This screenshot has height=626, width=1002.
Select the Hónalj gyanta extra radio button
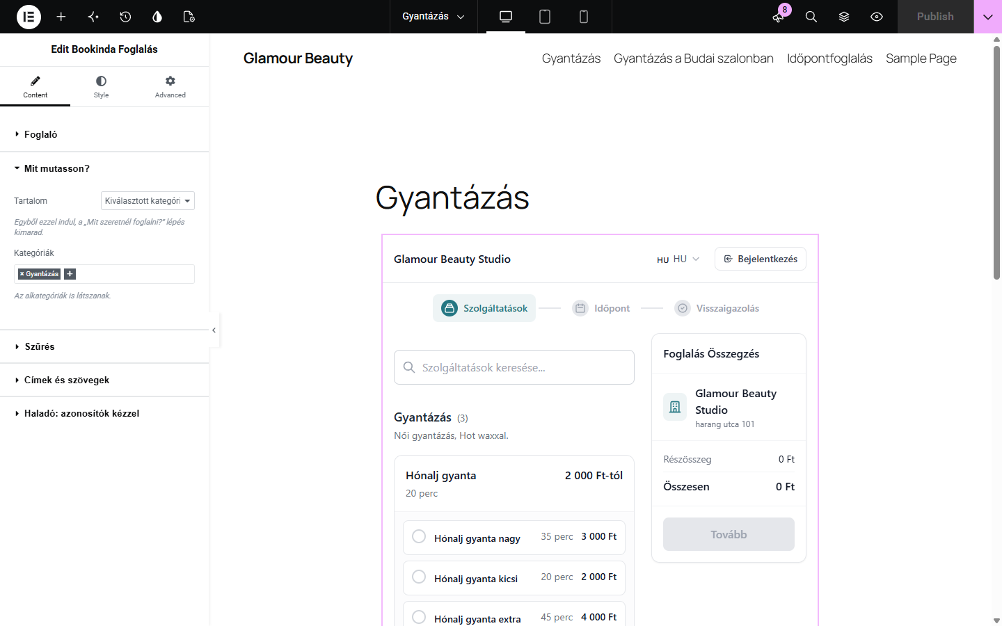(x=419, y=617)
